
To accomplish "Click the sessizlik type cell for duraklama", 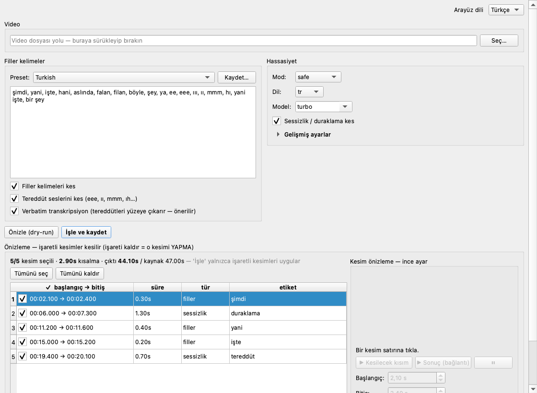I will 206,313.
